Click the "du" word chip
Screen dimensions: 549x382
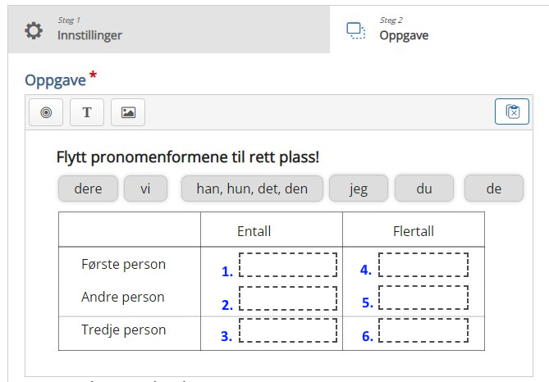click(424, 189)
